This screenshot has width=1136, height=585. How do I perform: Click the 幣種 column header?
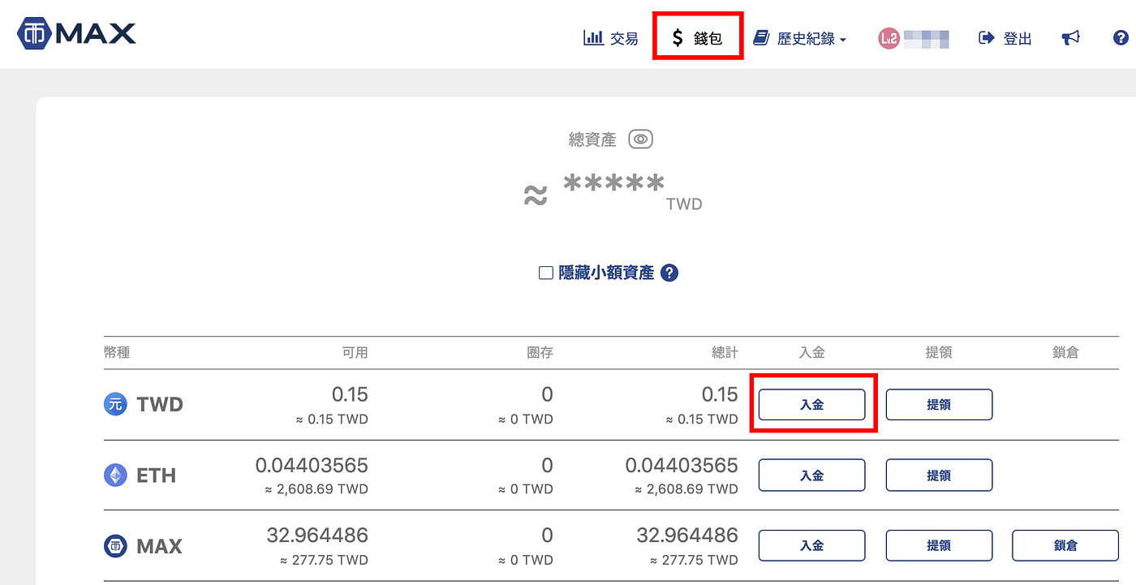tap(117, 352)
